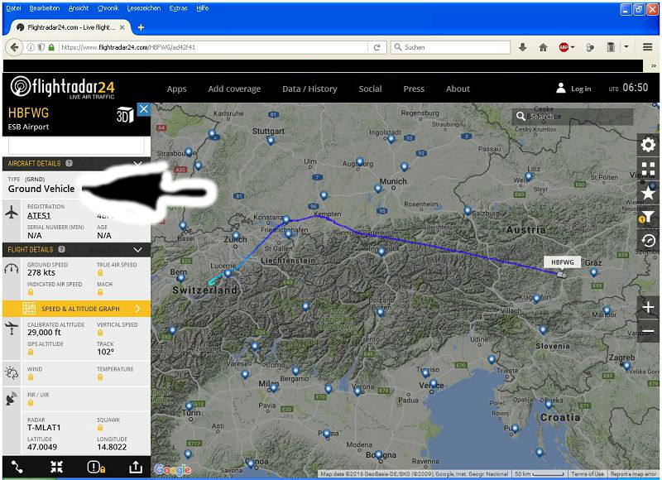Open Datei menu
This screenshot has width=662, height=480.
[13, 8]
